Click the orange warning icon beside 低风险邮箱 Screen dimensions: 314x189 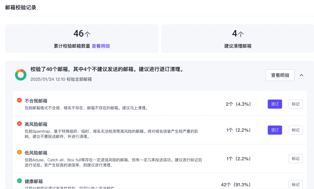[x=19, y=152]
